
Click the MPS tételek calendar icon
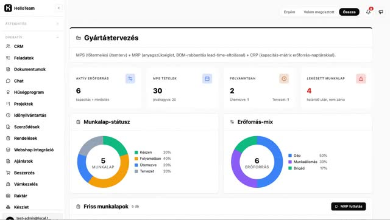[x=207, y=78]
